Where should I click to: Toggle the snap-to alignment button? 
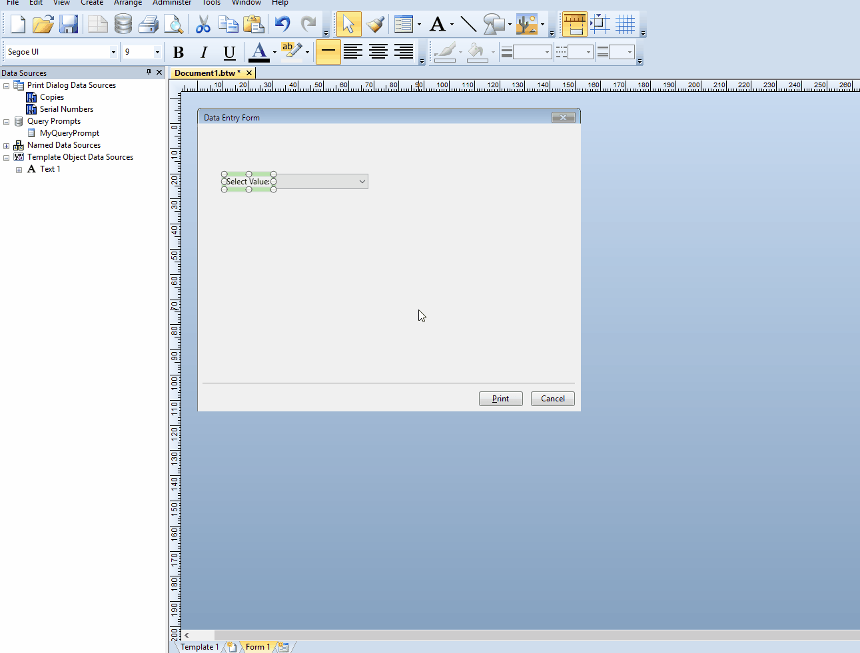point(600,25)
